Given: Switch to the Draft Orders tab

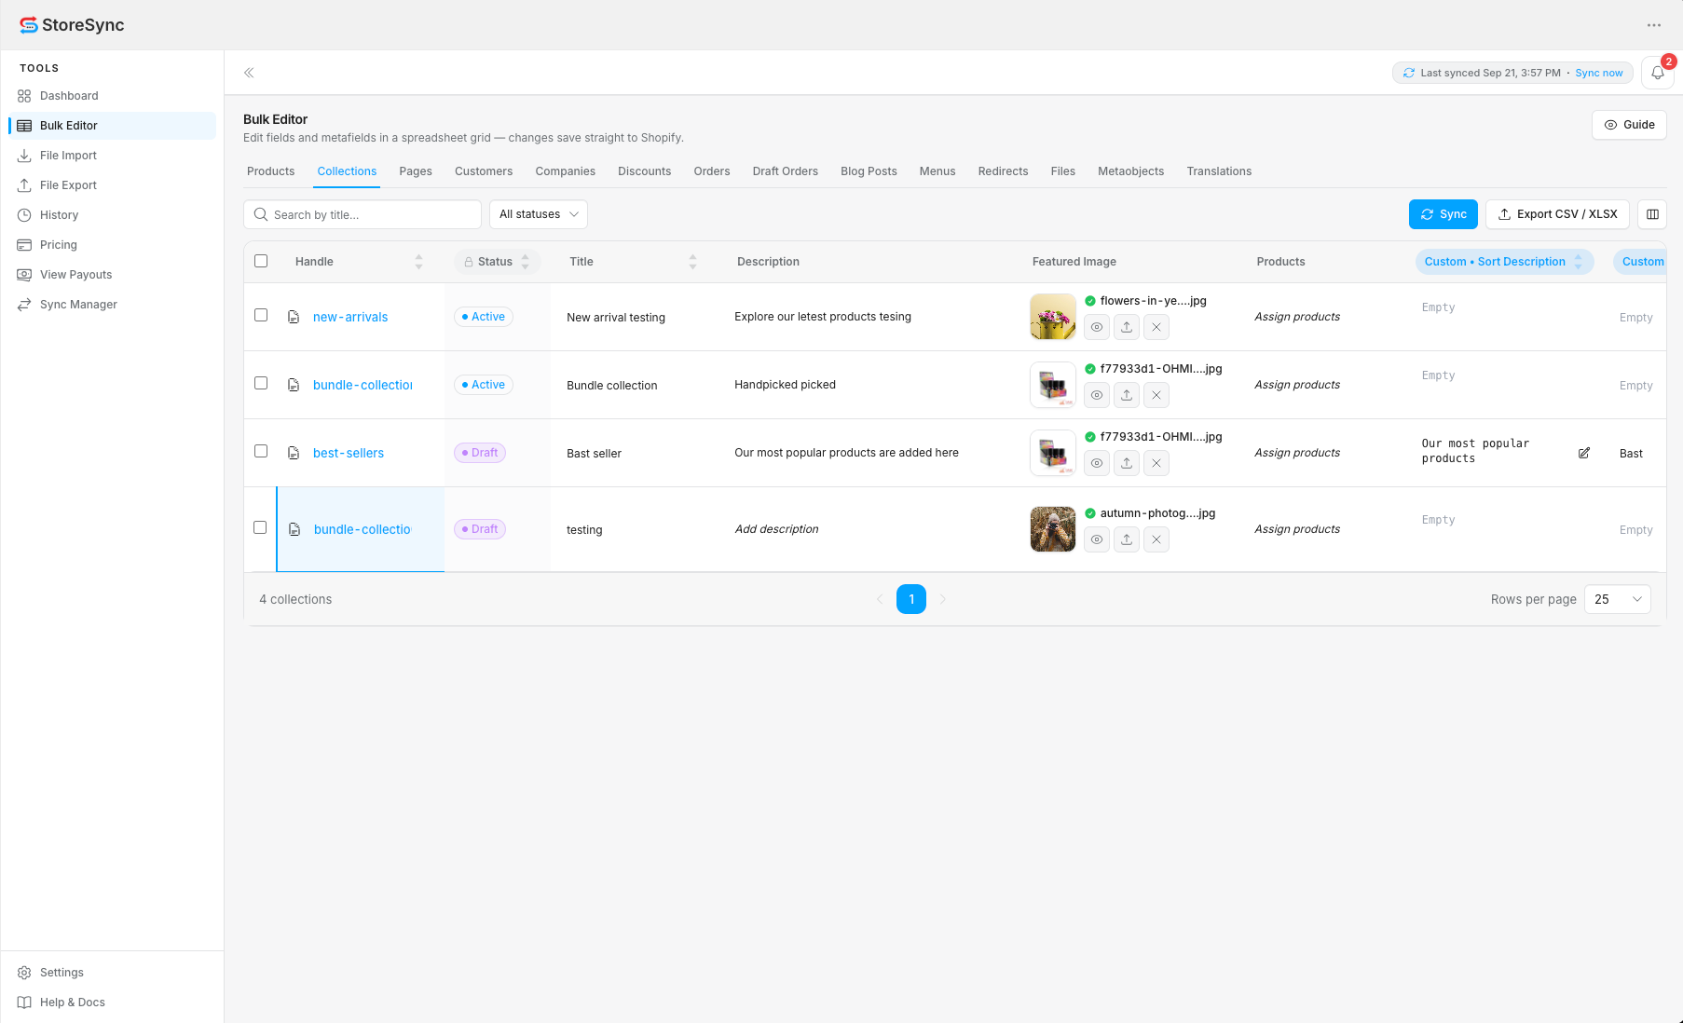Looking at the screenshot, I should tap(786, 171).
